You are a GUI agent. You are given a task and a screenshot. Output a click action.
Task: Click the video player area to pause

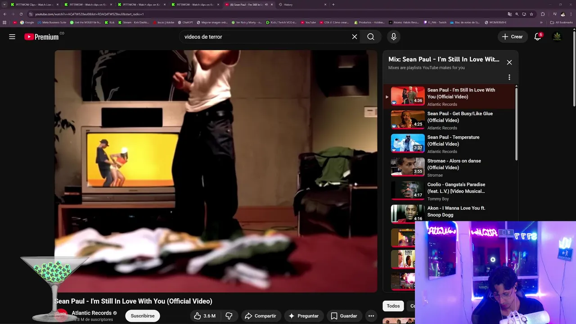[216, 171]
